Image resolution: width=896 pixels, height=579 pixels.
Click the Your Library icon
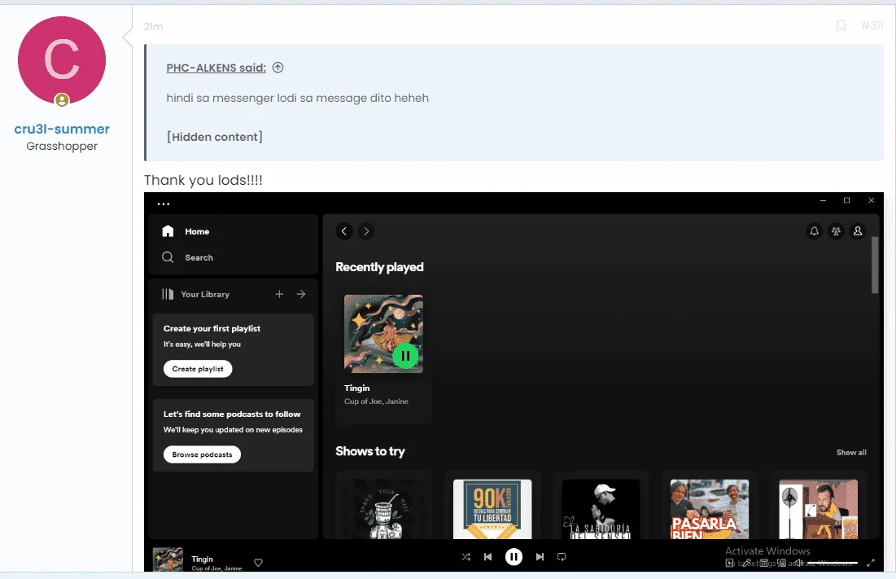[168, 294]
